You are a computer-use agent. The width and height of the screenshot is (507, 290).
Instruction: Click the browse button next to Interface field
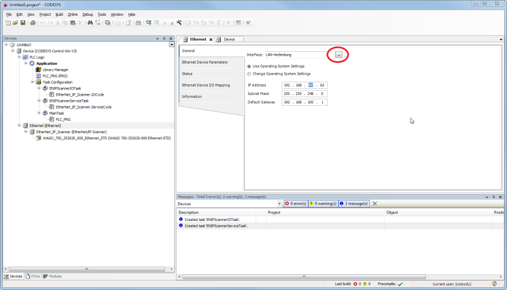pos(339,55)
